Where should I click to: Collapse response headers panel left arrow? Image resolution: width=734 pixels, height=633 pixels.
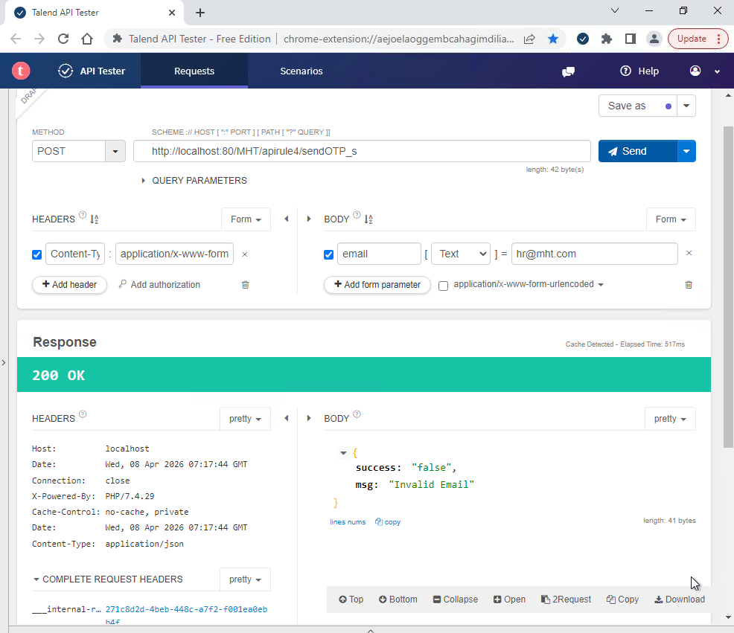click(x=287, y=418)
